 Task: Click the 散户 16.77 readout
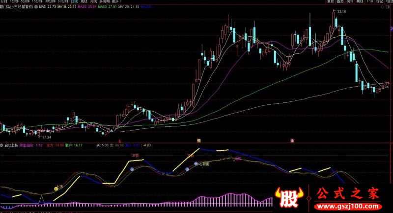(x=74, y=145)
